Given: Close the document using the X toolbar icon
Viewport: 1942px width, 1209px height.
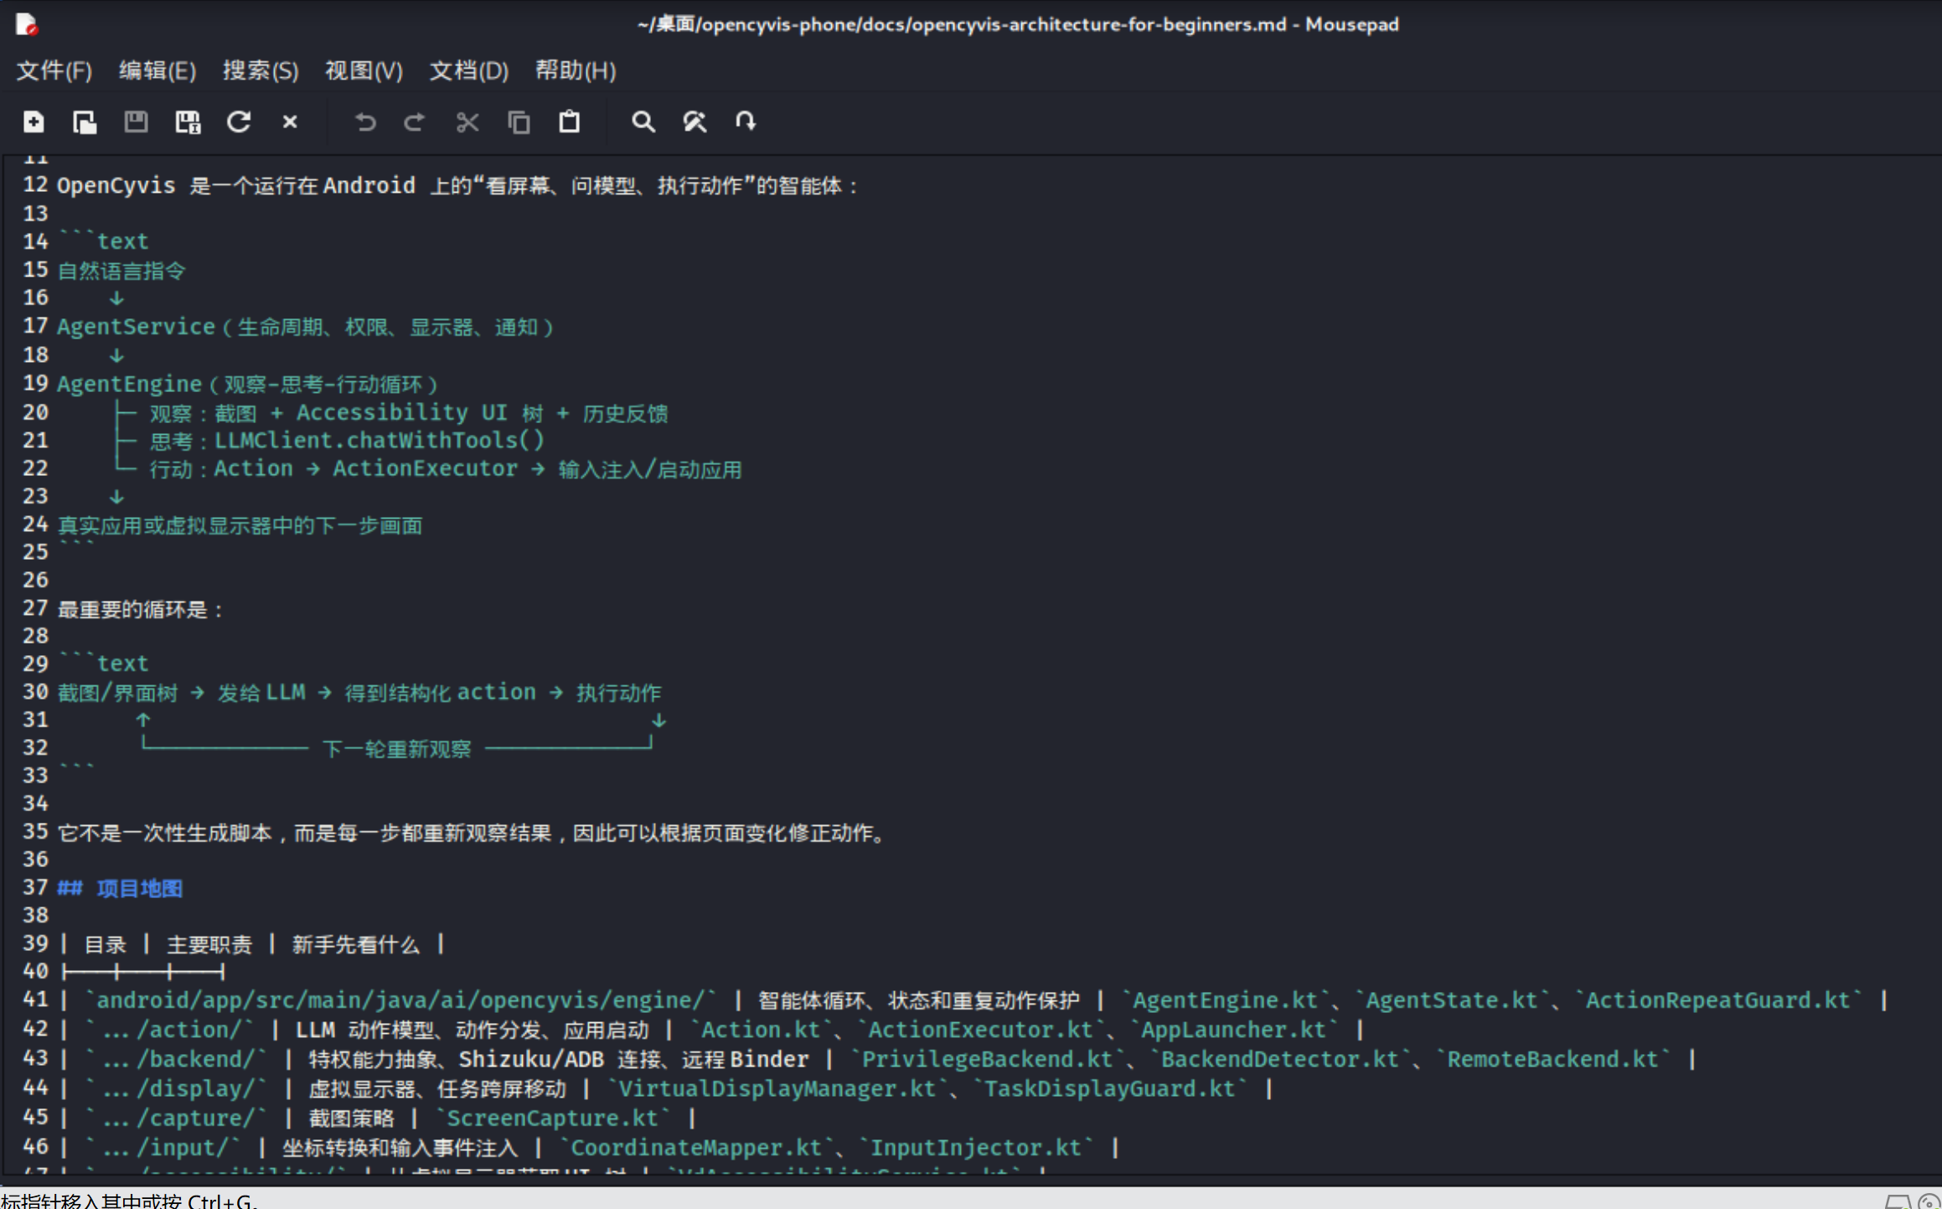Looking at the screenshot, I should point(290,122).
